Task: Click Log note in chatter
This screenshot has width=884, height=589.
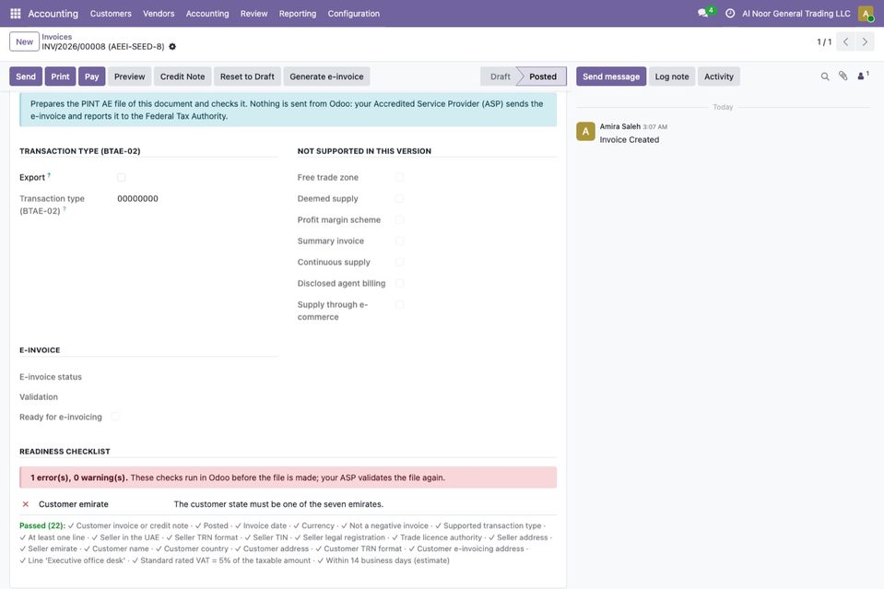Action: (x=672, y=77)
